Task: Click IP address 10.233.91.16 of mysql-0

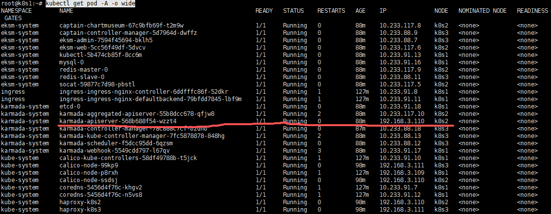Action: coord(400,62)
